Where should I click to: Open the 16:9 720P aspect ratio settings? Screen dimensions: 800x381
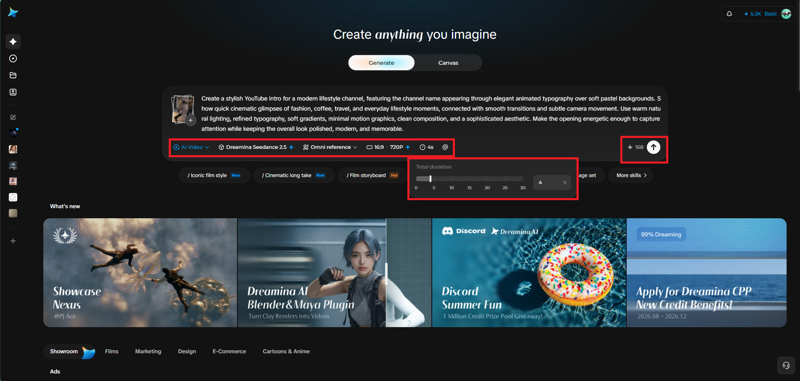(388, 147)
